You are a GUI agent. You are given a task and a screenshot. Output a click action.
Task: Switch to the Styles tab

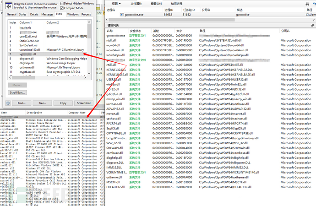23,14
